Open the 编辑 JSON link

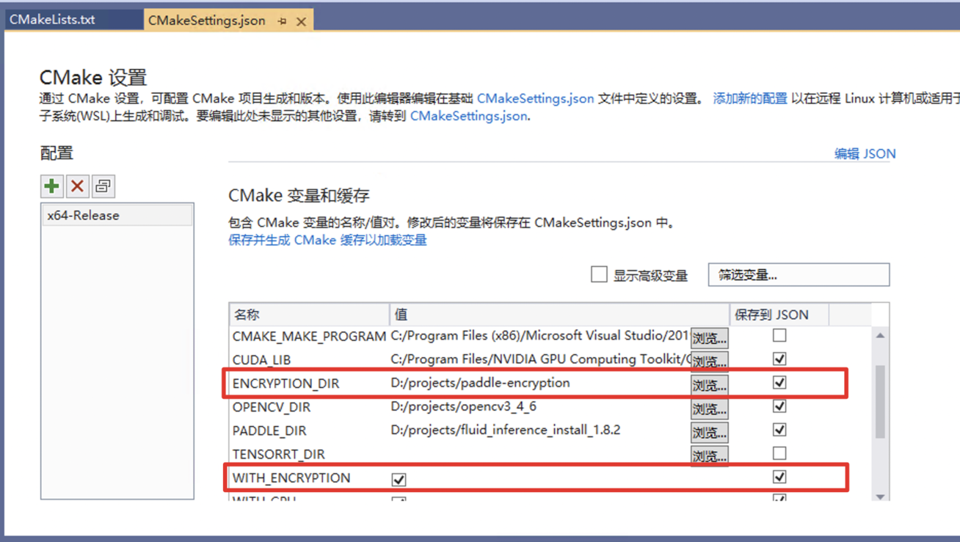point(865,153)
